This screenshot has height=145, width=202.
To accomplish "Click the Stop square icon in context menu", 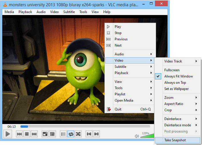I will pos(108,33).
